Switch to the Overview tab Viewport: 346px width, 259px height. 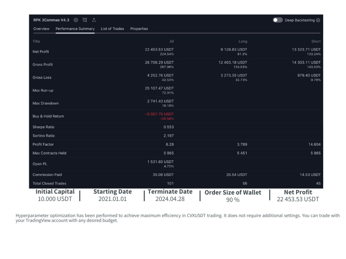(x=41, y=29)
